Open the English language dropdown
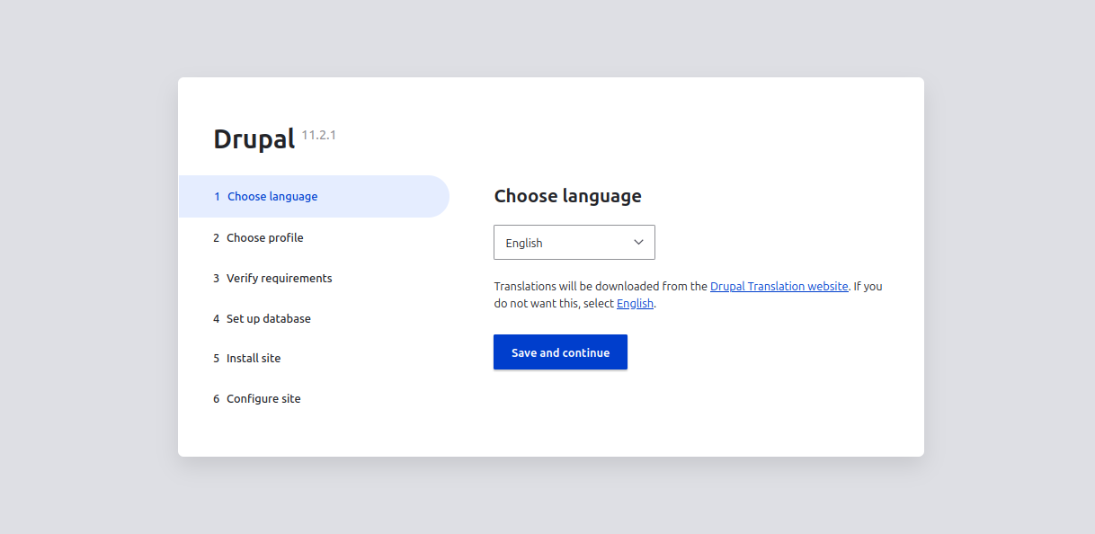The image size is (1095, 534). click(x=574, y=243)
